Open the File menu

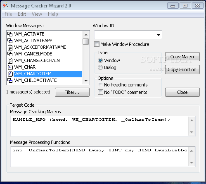[x=8, y=14]
